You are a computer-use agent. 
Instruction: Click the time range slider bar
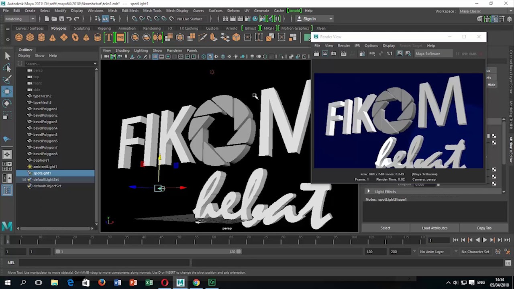pos(149,252)
